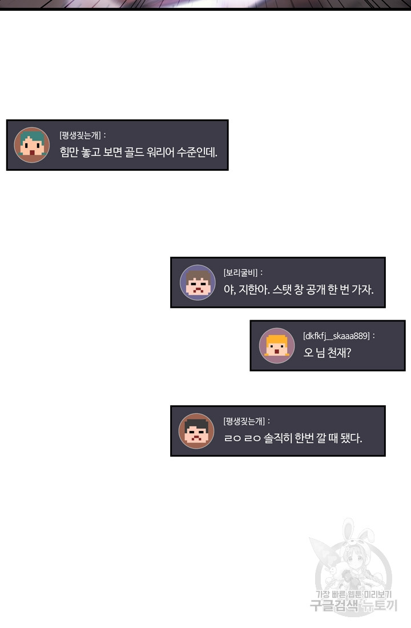The height and width of the screenshot is (628, 411).
Task: Open the 보리굴비 username
Action: coord(240,273)
